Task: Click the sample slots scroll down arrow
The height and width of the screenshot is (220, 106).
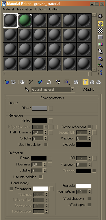Action: (x=94, y=70)
